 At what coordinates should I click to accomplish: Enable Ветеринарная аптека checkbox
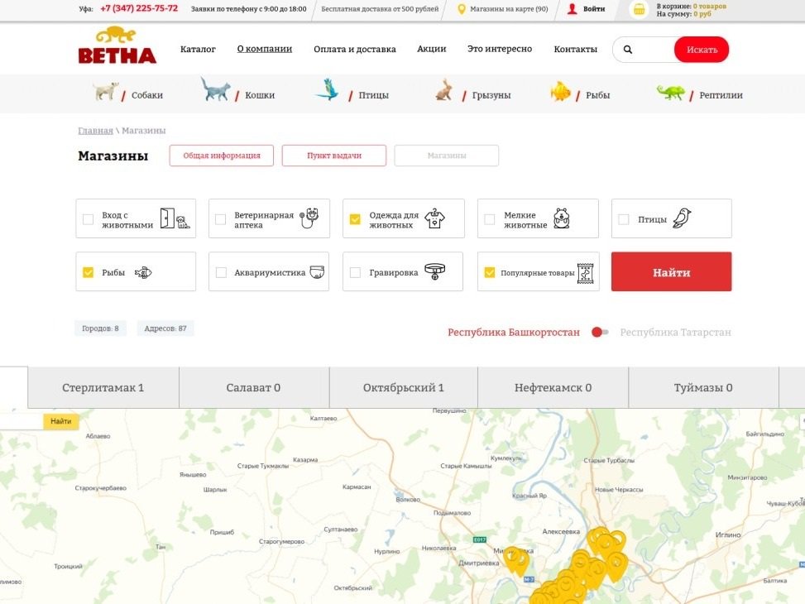(221, 219)
